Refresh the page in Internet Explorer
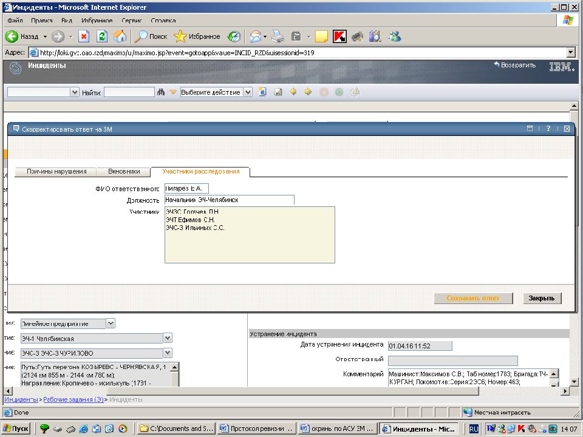This screenshot has width=583, height=437. [x=102, y=36]
